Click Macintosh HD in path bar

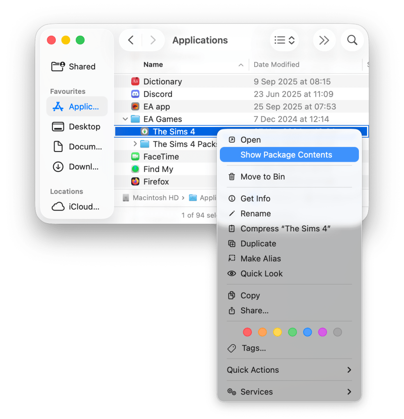coord(155,198)
